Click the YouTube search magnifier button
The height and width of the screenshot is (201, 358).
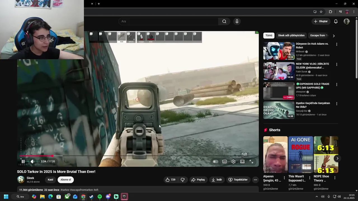tap(224, 21)
